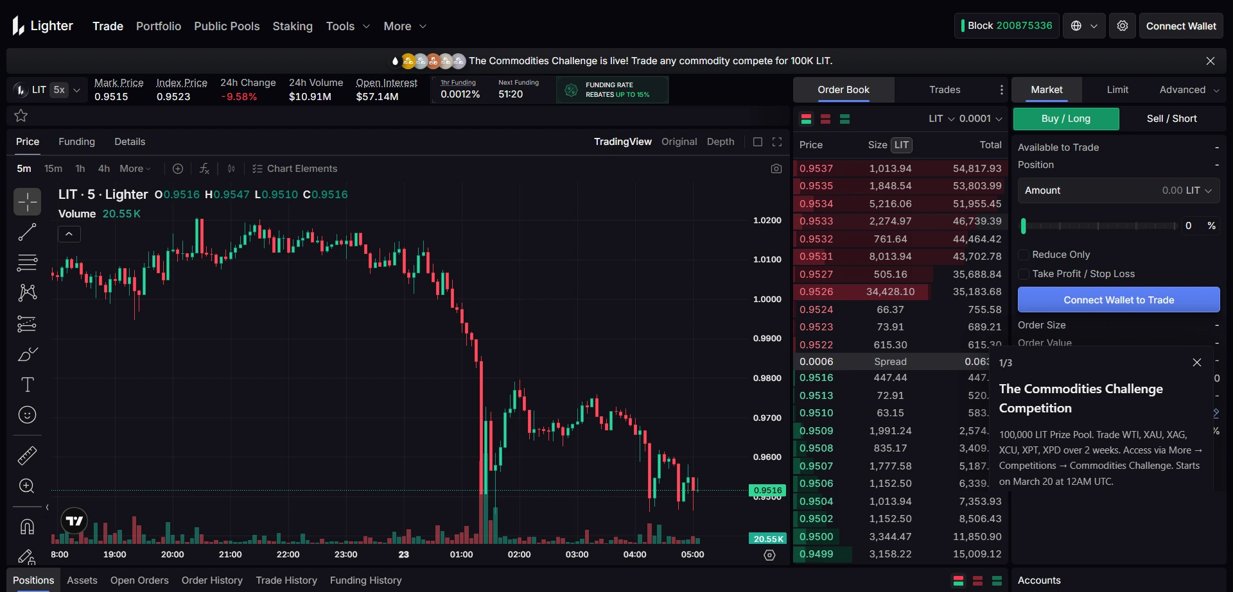The image size is (1233, 592).
Task: Select the brush drawing tool
Action: click(x=27, y=355)
